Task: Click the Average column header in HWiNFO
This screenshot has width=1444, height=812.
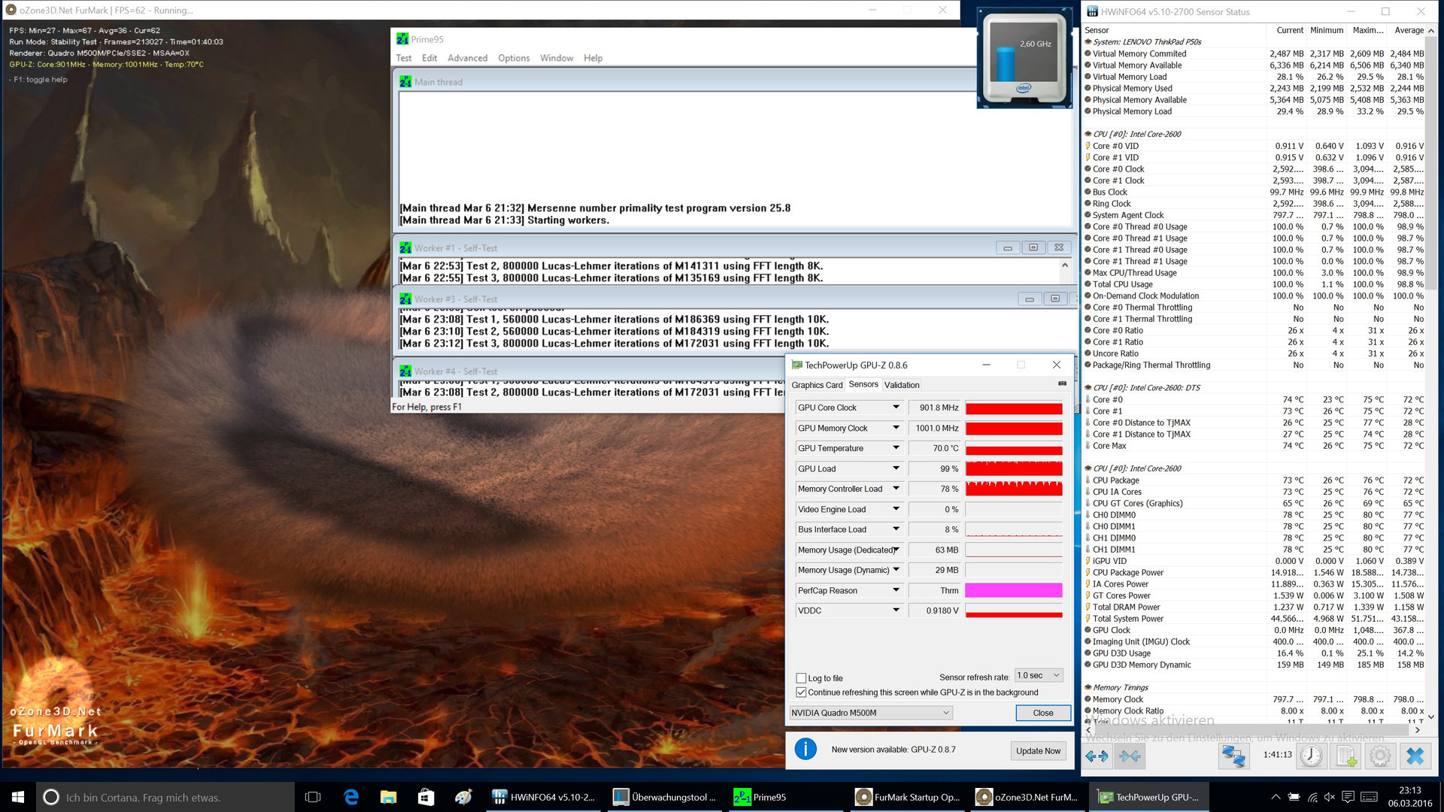Action: [x=1409, y=30]
